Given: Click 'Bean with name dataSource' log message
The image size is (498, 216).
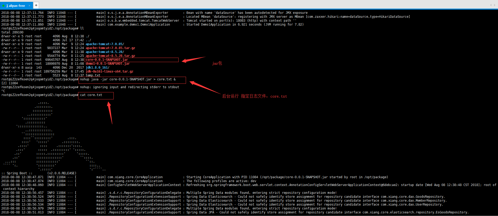Looking at the screenshot, I should point(247,13).
